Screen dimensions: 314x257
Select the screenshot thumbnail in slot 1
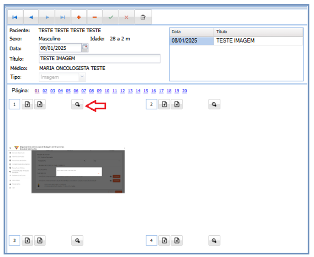coord(67,169)
